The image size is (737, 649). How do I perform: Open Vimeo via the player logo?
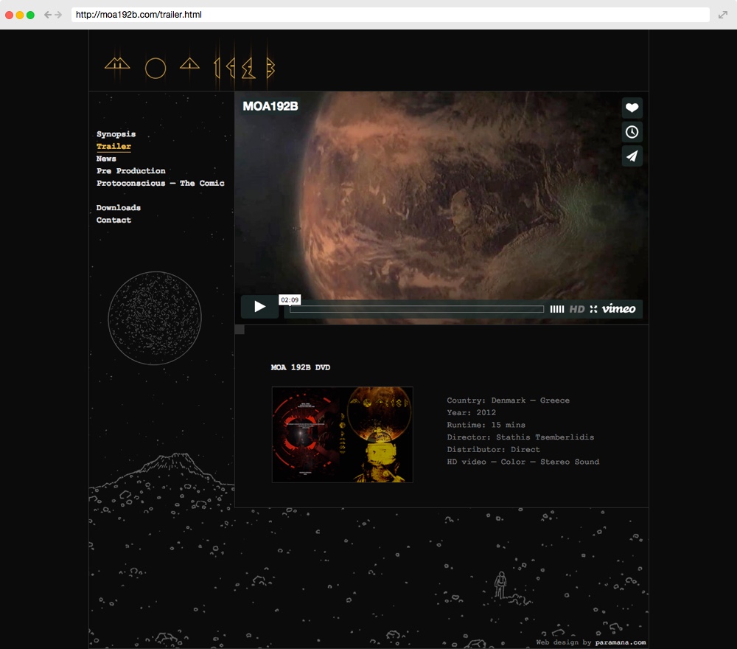click(x=618, y=309)
